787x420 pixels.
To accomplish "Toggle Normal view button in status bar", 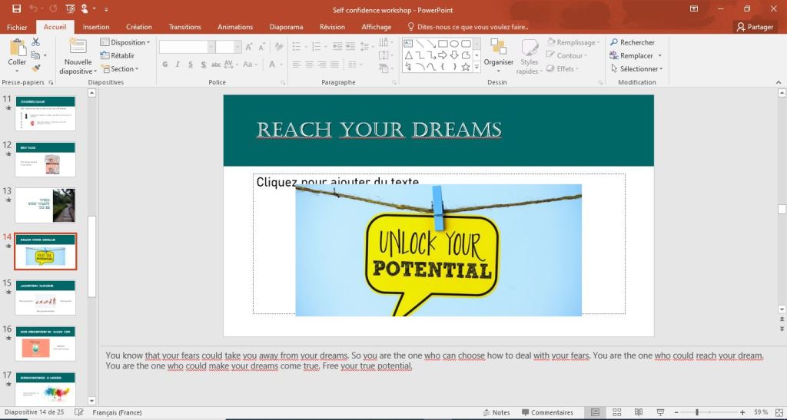I will [596, 412].
